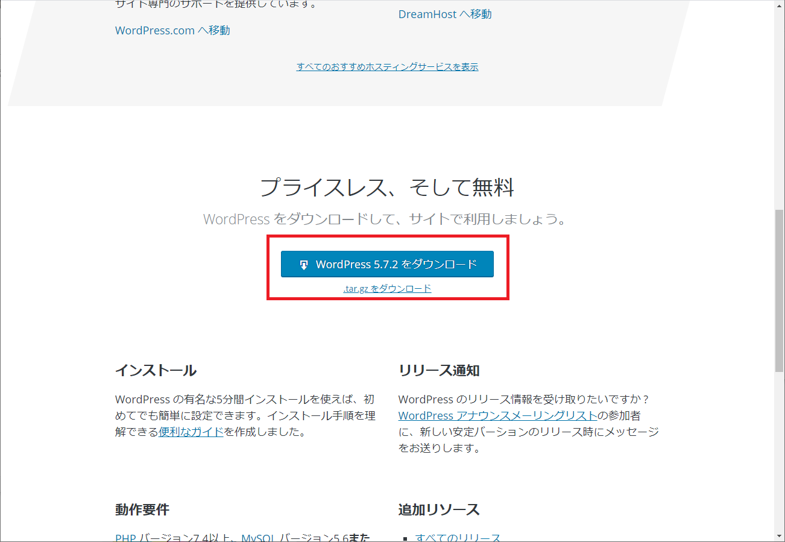This screenshot has height=542, width=785.
Task: Open the 便利なガイド installation guide link
Action: click(191, 432)
